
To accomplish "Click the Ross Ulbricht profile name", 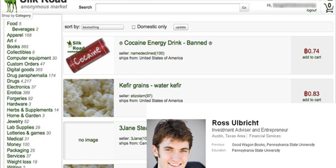I will [x=235, y=123].
